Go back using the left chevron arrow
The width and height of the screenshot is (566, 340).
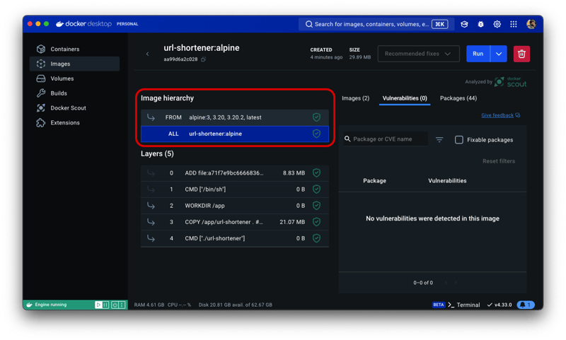(147, 54)
